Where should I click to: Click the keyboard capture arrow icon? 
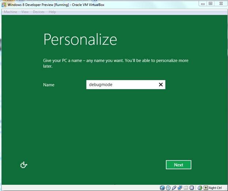pyautogui.click(x=206, y=188)
